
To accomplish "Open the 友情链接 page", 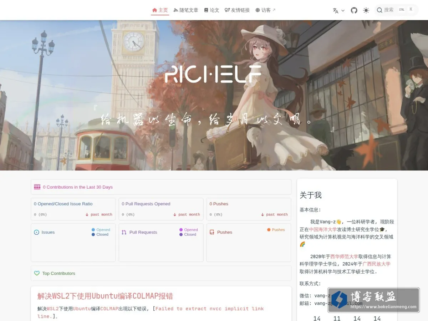I will click(237, 10).
